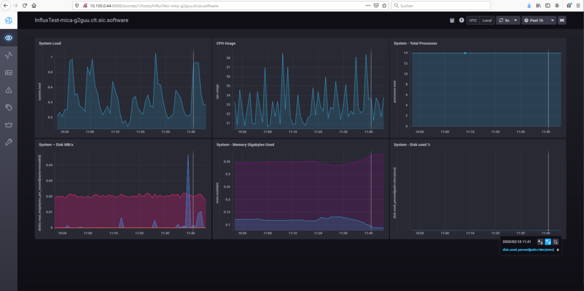
Task: Click the Suchen search field
Action: tap(441, 6)
